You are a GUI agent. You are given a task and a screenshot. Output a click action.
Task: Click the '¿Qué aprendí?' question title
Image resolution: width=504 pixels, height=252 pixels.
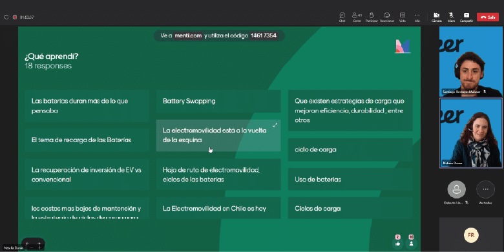52,57
